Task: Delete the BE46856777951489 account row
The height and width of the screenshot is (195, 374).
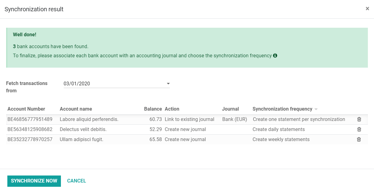Action: pyautogui.click(x=359, y=119)
